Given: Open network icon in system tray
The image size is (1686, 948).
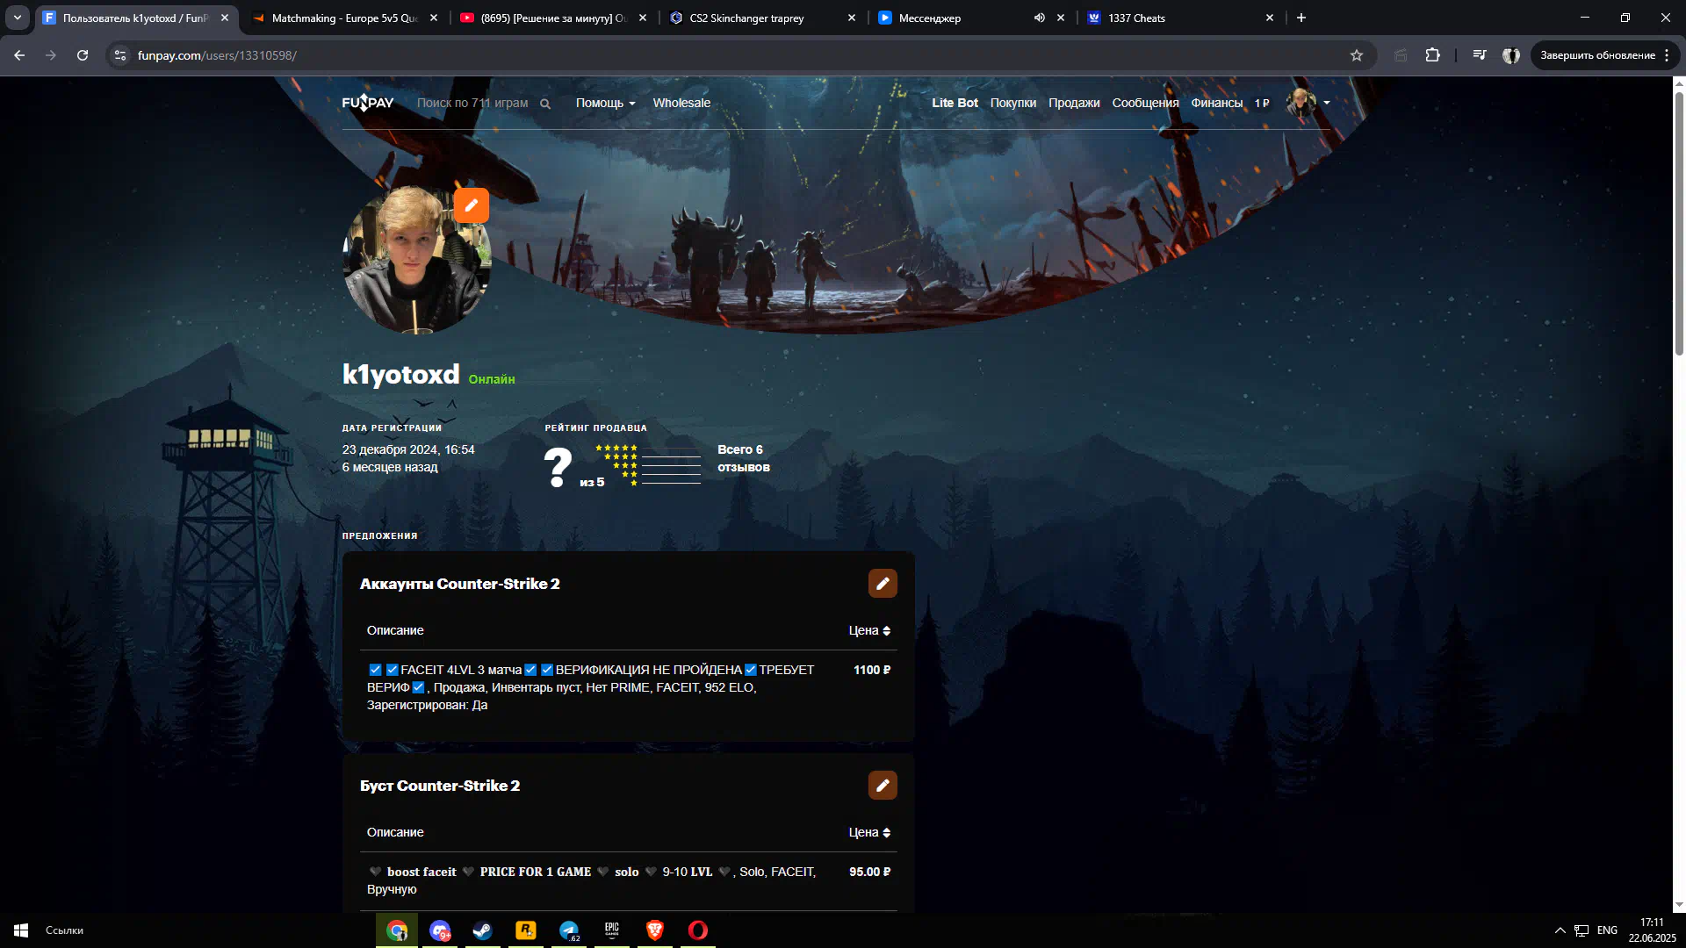Looking at the screenshot, I should (x=1582, y=930).
